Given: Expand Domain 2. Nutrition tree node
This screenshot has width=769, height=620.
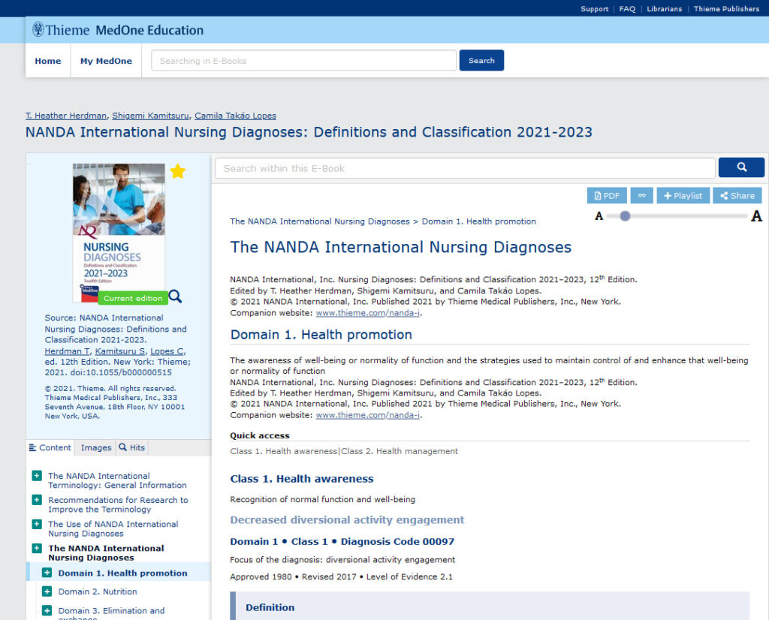Looking at the screenshot, I should [47, 591].
